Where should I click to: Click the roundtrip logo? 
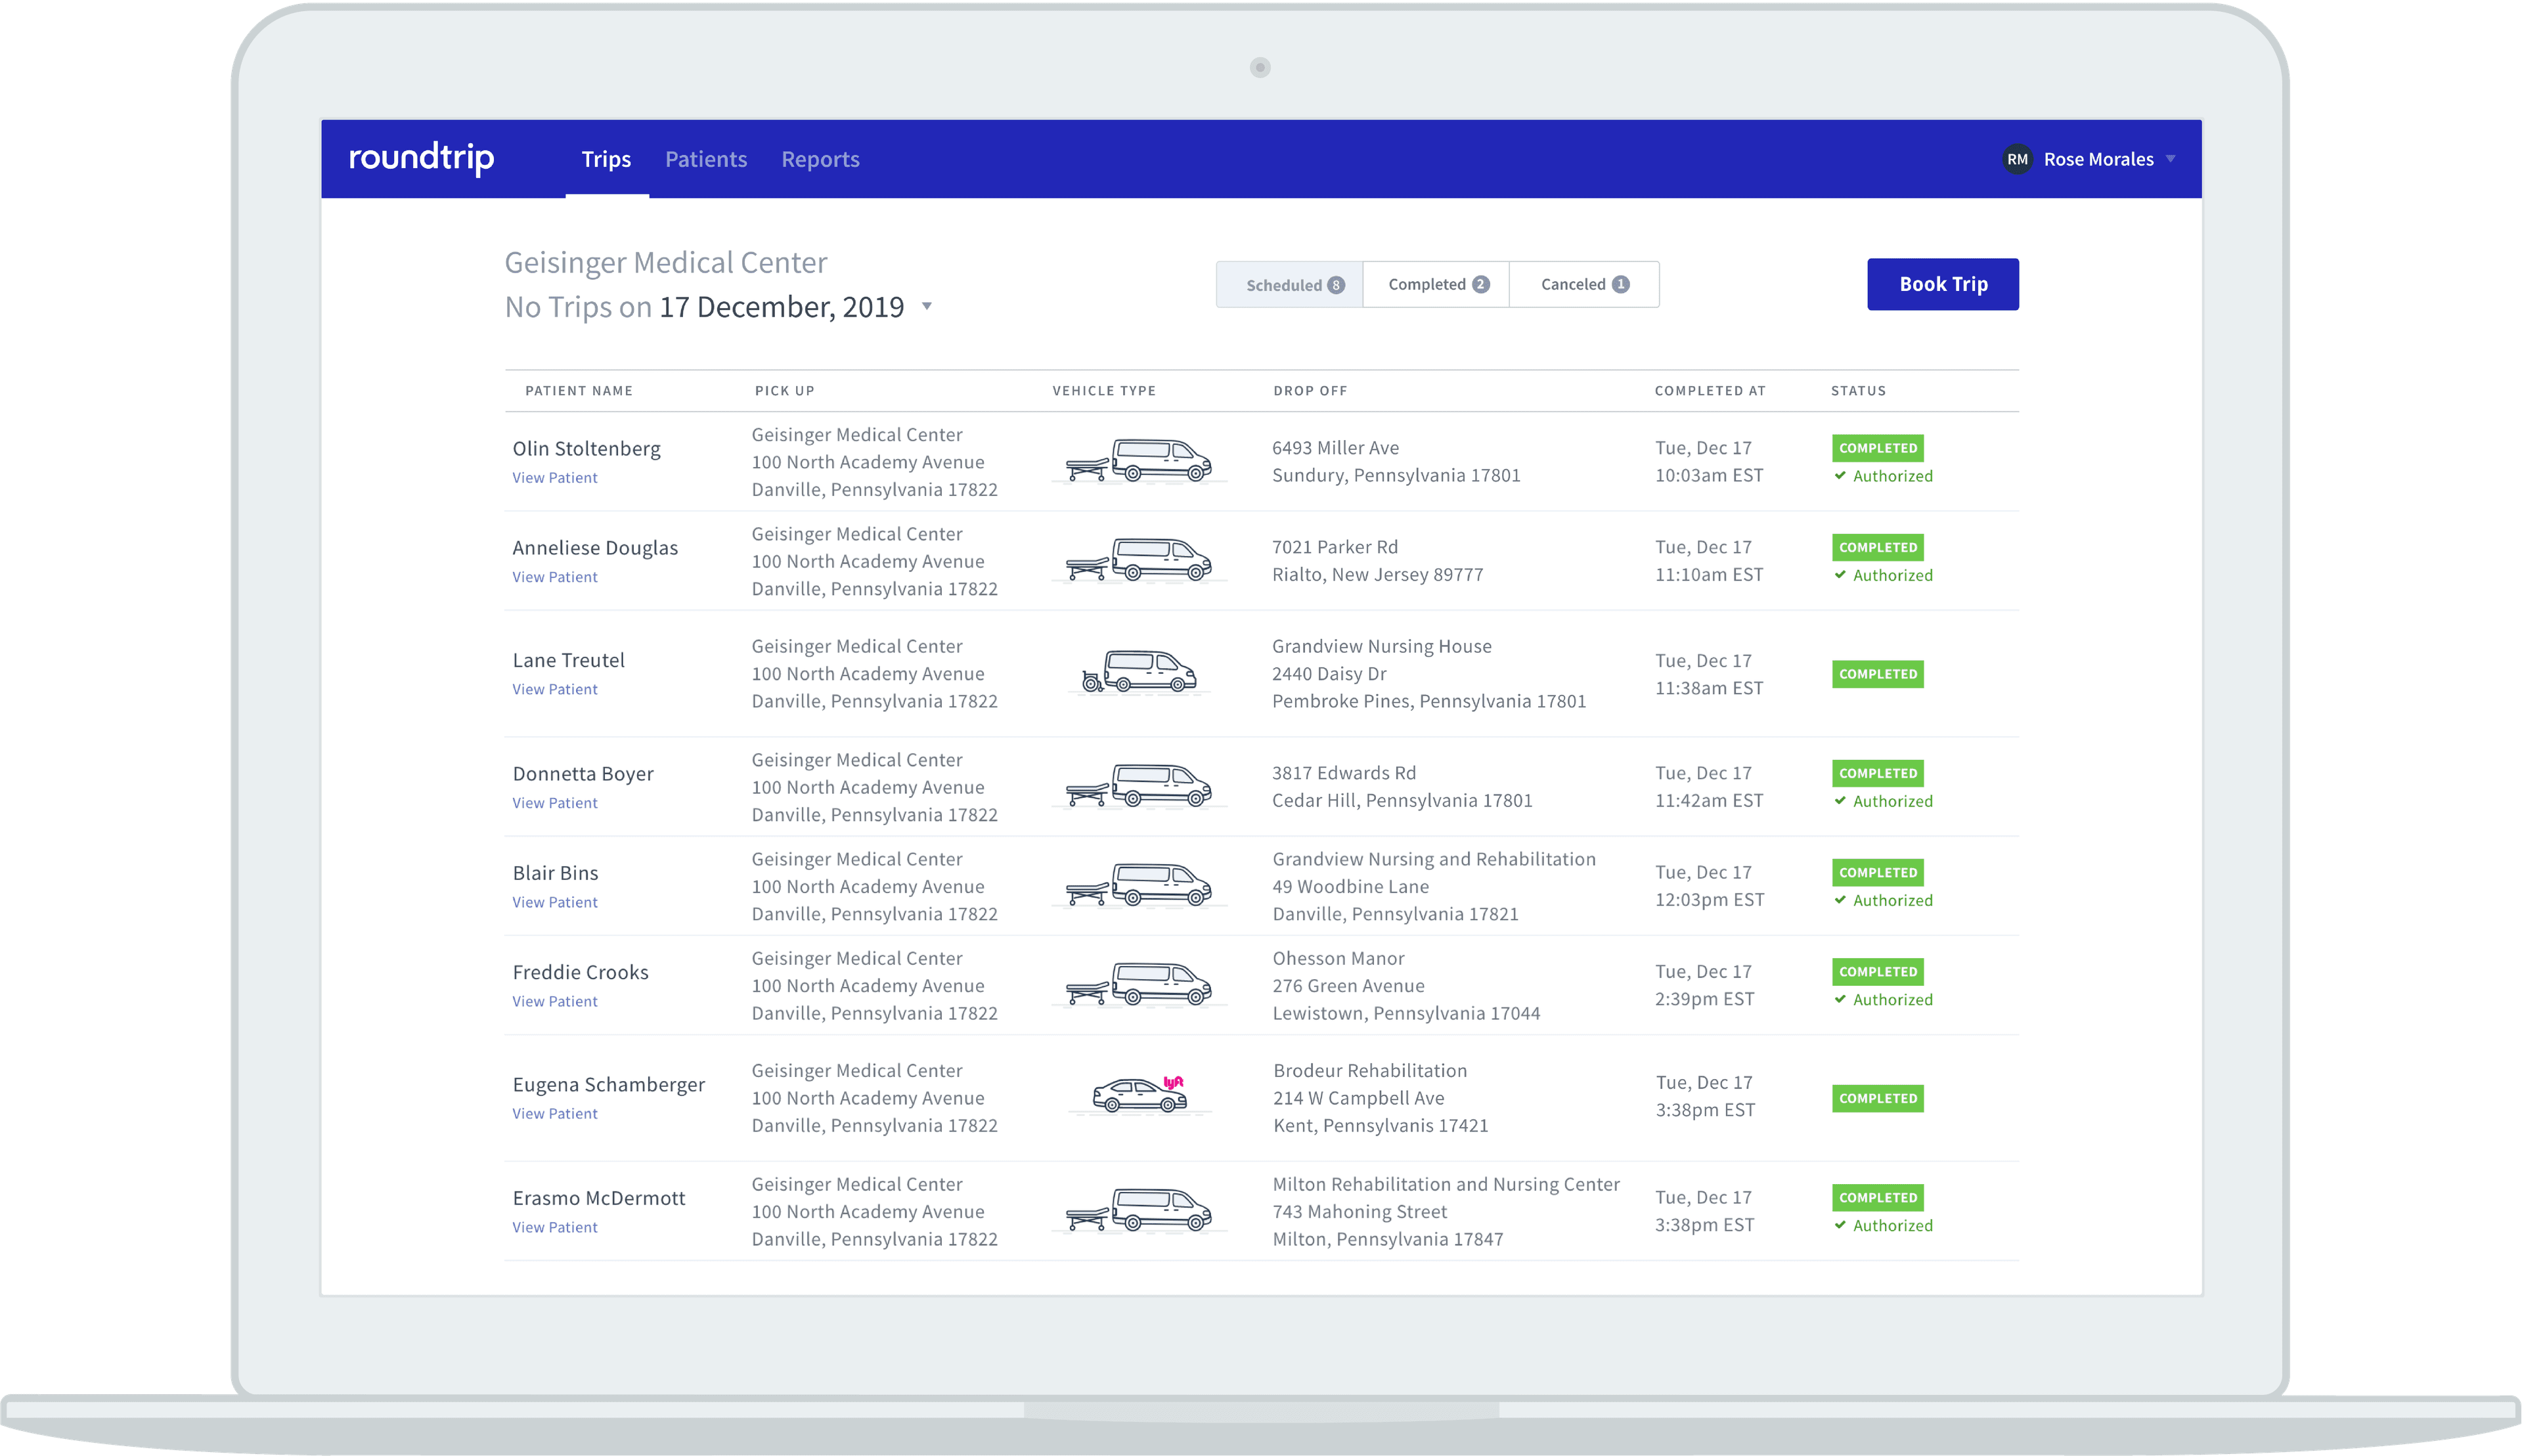coord(421,158)
